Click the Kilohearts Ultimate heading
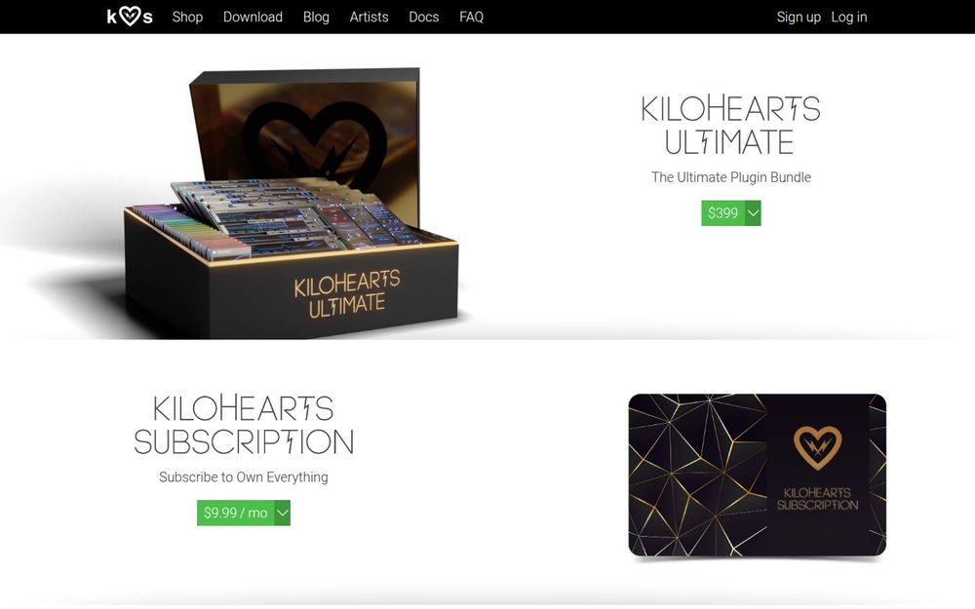The height and width of the screenshot is (609, 975). [730, 125]
